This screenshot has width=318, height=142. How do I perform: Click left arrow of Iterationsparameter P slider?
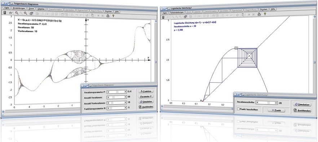pyautogui.click(x=108, y=92)
